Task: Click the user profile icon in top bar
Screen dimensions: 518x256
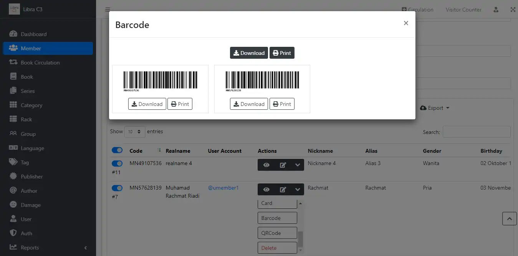Action: [496, 10]
